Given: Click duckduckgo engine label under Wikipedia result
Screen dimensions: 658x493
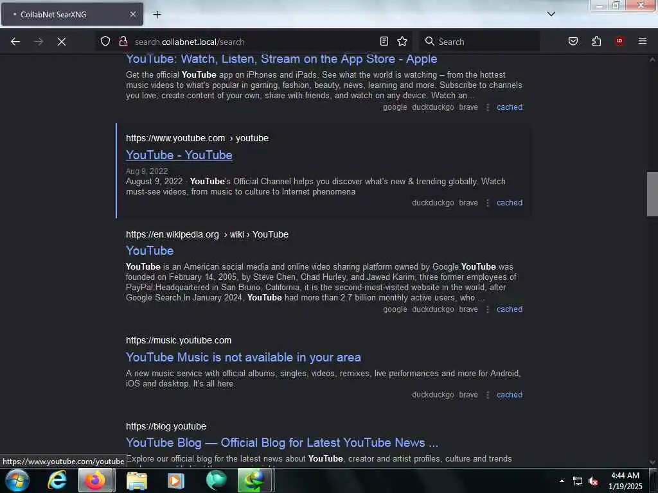Looking at the screenshot, I should click(x=433, y=309).
